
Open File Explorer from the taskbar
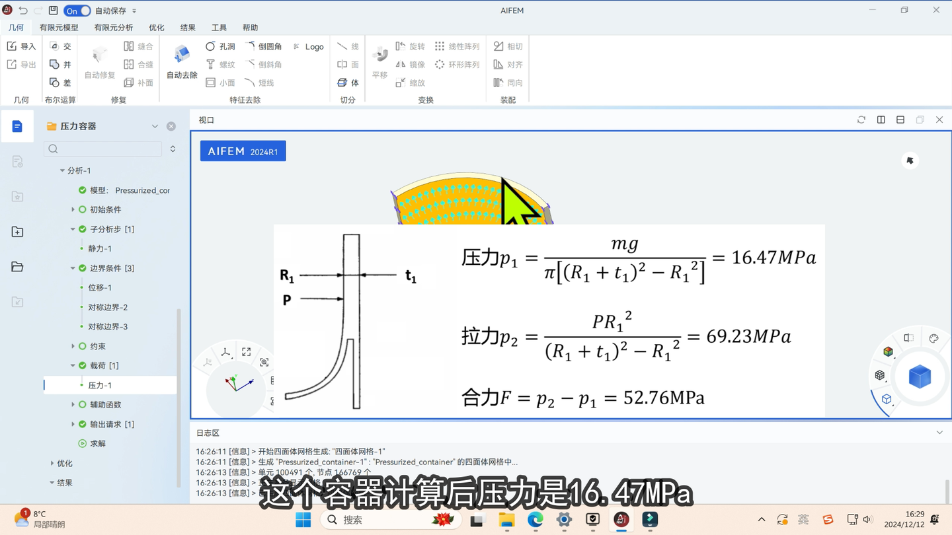(x=506, y=520)
